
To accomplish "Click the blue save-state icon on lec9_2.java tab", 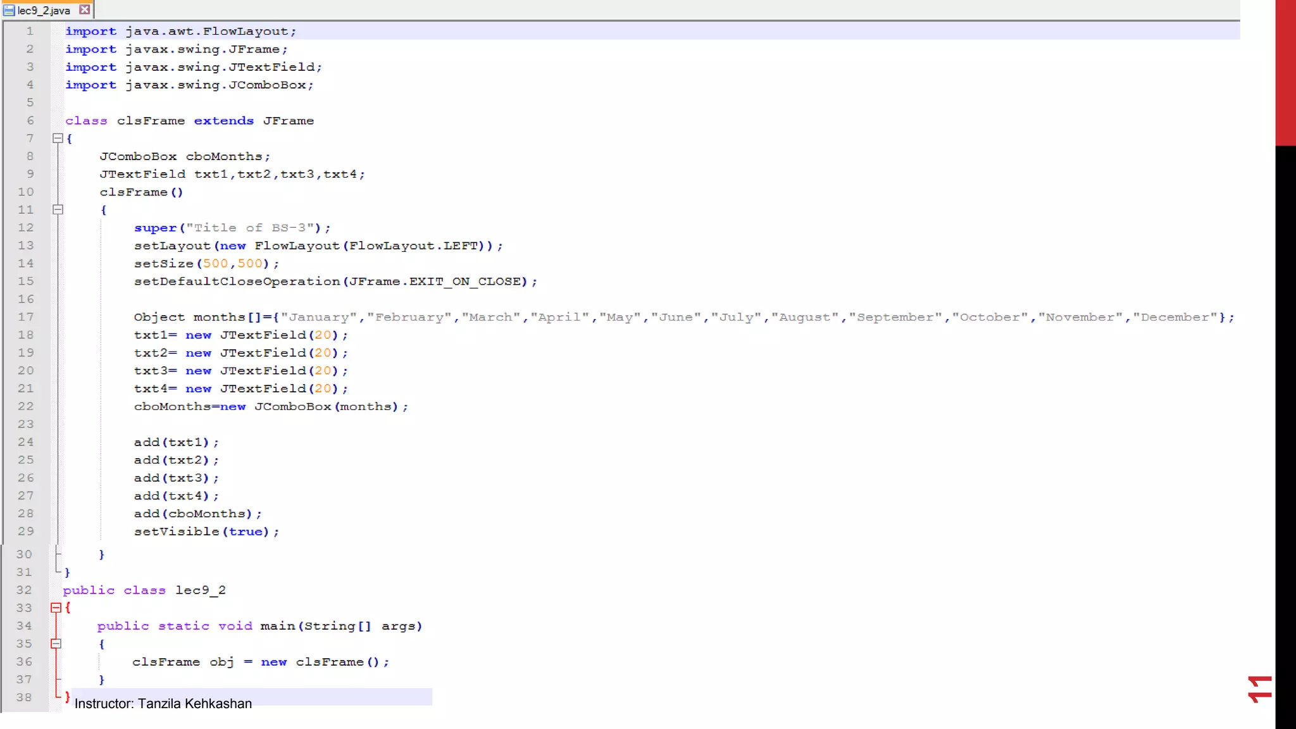I will coord(9,10).
